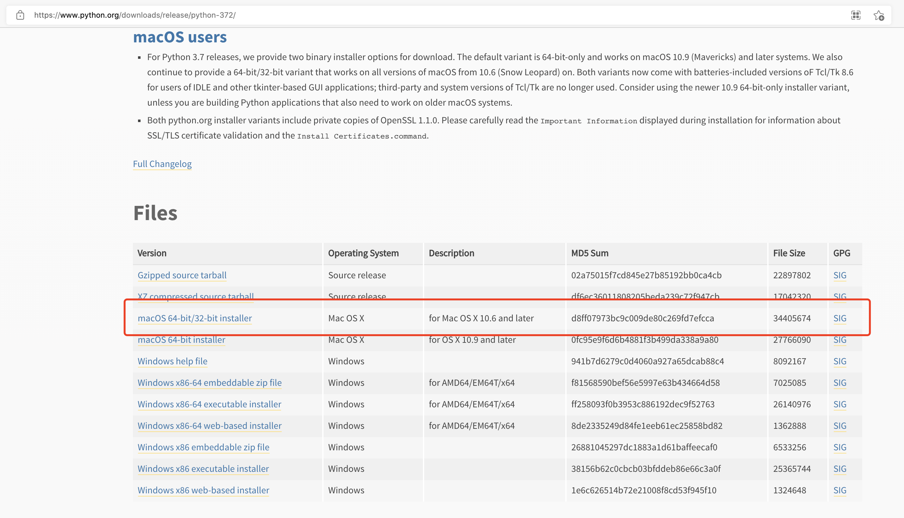The image size is (904, 518).
Task: Select MD5 sum f81568590bef56e5997e63b434664d58
Action: [645, 383]
